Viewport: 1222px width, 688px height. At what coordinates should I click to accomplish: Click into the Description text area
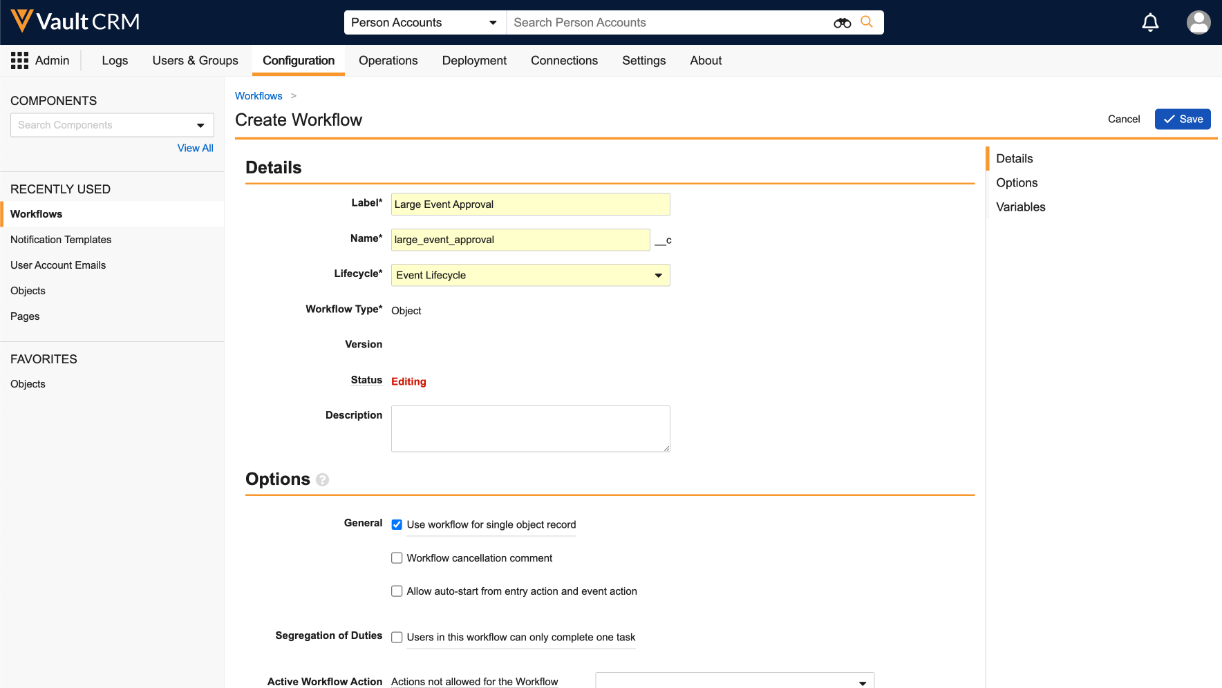[x=530, y=428]
